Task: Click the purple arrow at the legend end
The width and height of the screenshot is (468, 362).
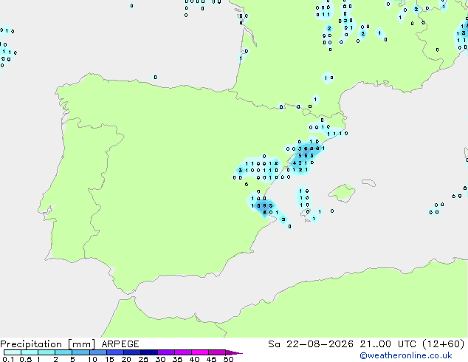Action: [234, 352]
